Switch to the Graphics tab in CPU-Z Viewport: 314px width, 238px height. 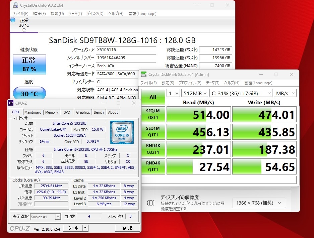point(83,112)
